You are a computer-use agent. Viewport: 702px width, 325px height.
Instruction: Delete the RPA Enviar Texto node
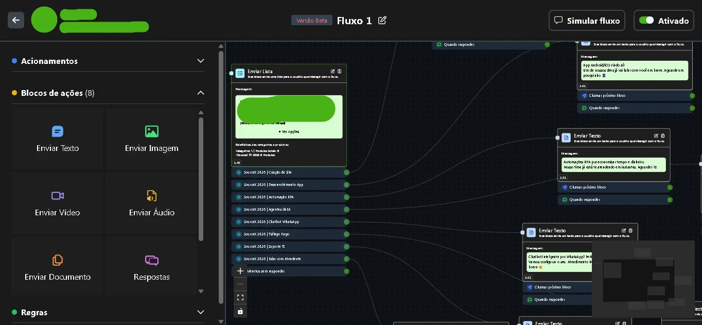pyautogui.click(x=663, y=136)
